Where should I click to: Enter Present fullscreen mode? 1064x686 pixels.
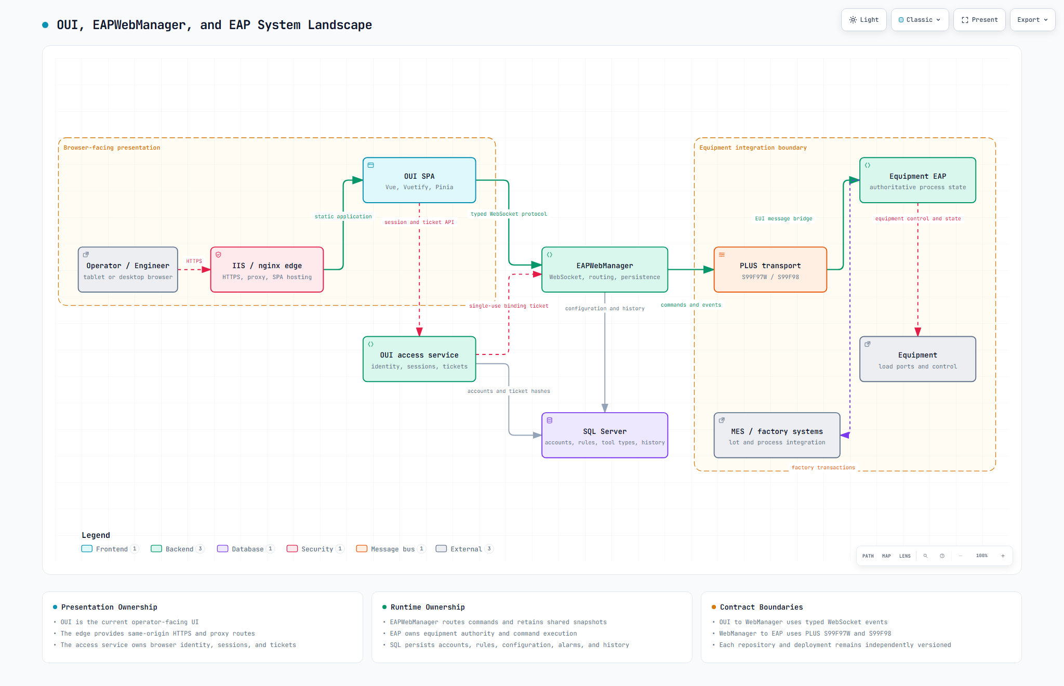tap(979, 20)
